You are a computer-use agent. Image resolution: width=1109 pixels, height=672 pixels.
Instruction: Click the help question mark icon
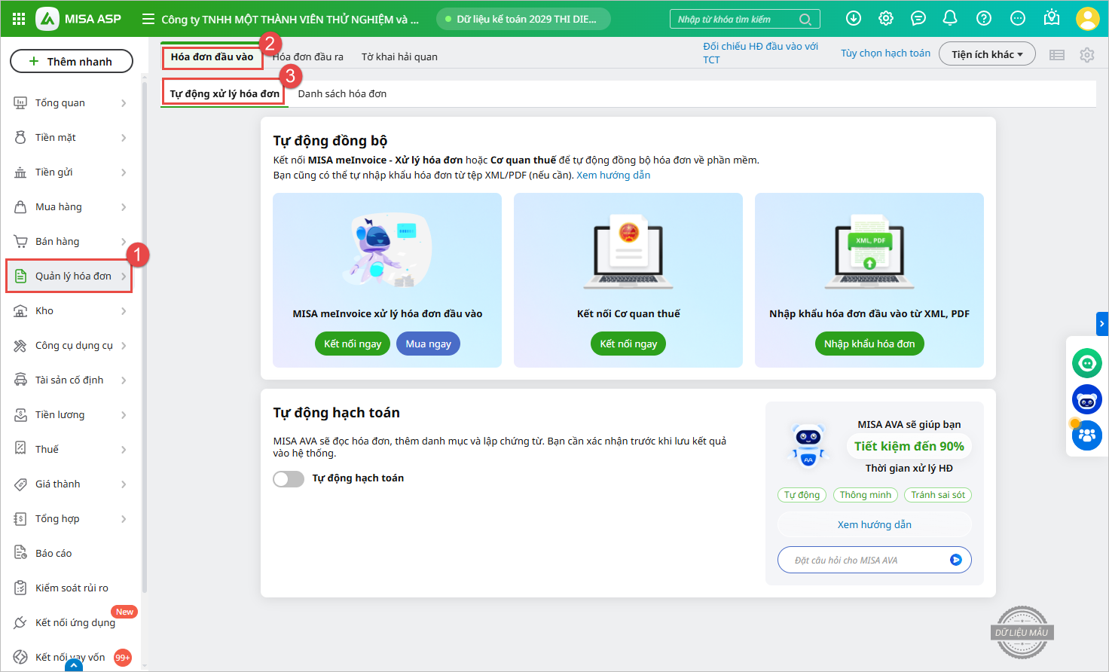click(983, 18)
